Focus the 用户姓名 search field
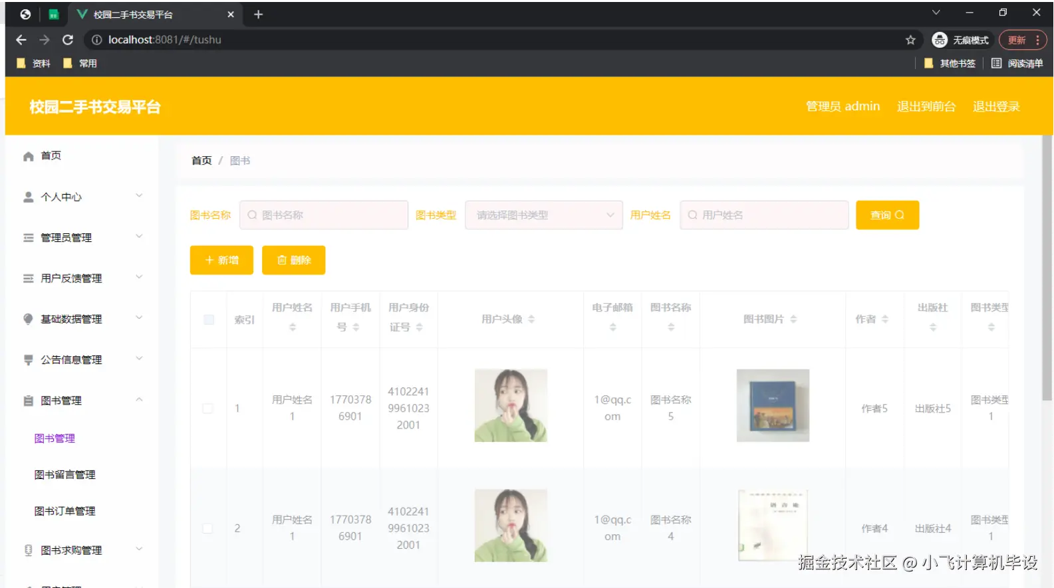The image size is (1054, 588). [764, 215]
